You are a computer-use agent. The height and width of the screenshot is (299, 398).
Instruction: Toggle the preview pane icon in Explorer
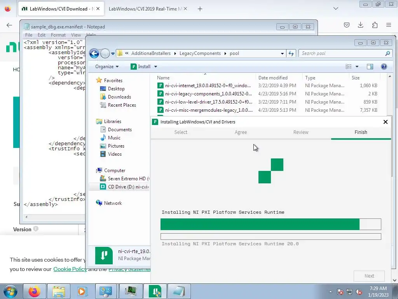(370, 67)
